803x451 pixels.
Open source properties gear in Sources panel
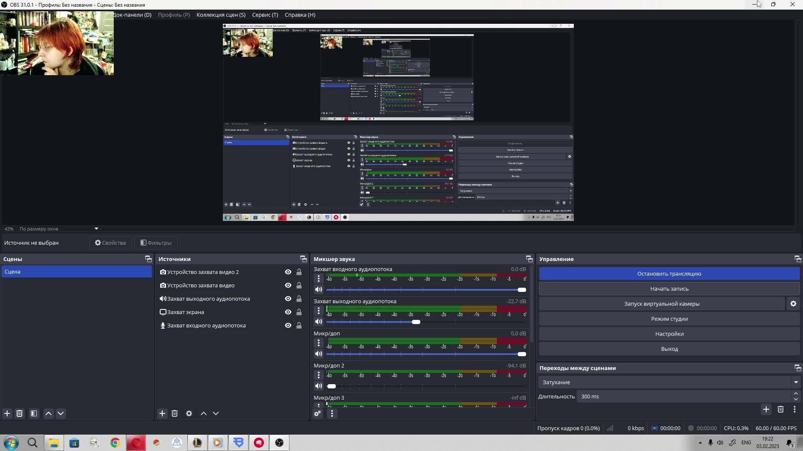pyautogui.click(x=189, y=413)
